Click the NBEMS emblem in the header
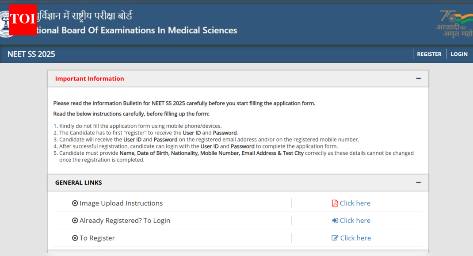The width and height of the screenshot is (473, 256). (x=4, y=24)
